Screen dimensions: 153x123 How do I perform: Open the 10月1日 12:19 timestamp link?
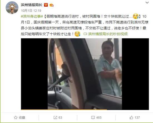(31, 11)
